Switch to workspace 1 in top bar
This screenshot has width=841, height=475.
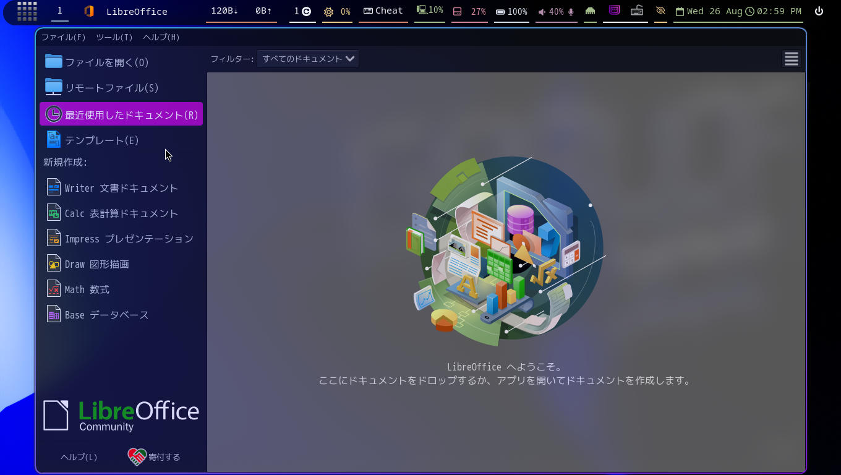tap(60, 11)
